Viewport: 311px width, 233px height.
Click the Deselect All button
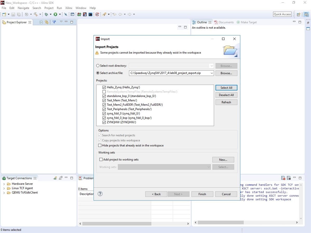tap(226, 95)
